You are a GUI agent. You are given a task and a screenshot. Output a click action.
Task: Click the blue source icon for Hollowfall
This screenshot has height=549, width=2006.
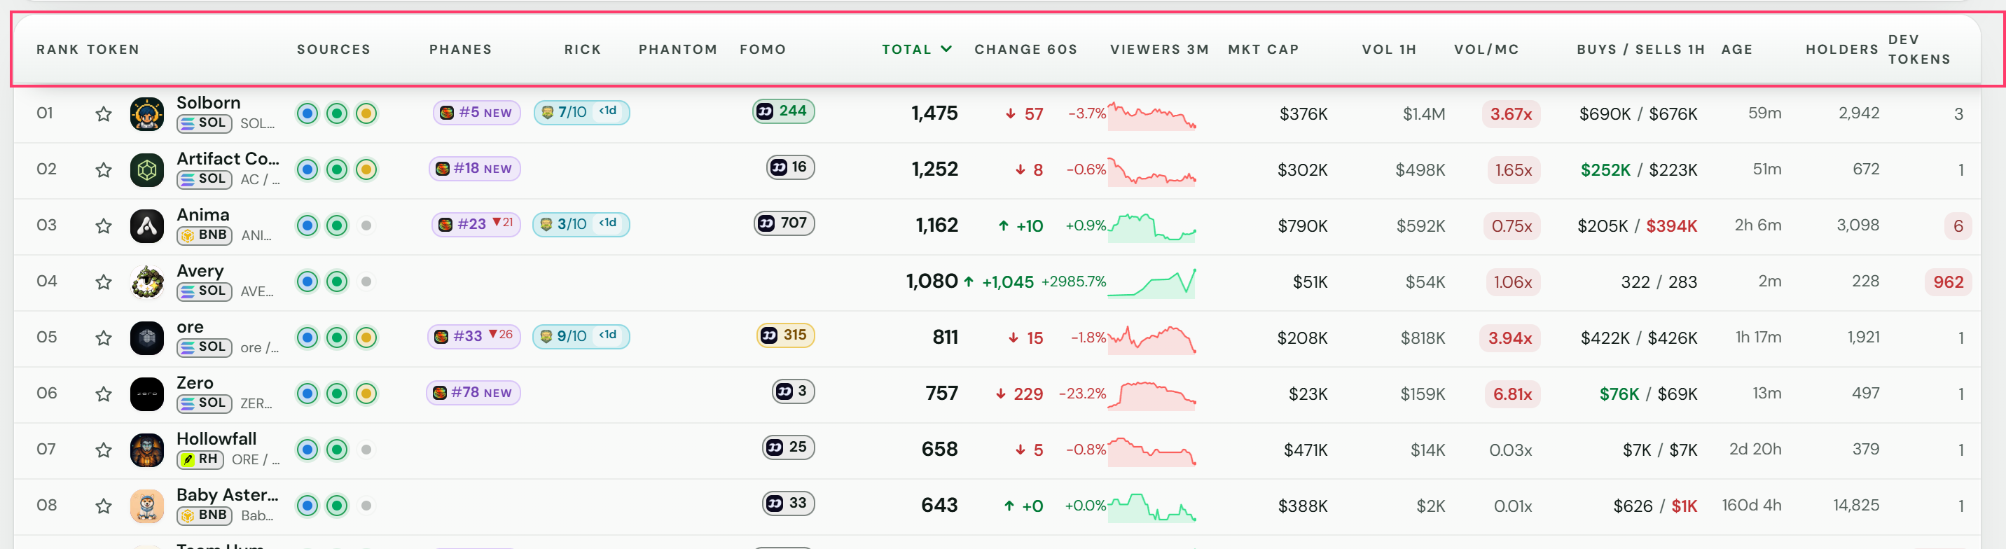pyautogui.click(x=307, y=450)
